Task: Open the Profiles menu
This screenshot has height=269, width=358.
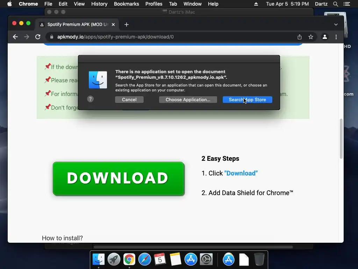Action: coord(154,4)
